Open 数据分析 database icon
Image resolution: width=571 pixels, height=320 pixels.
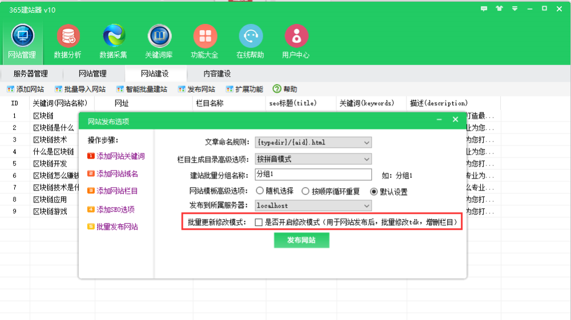coord(68,37)
